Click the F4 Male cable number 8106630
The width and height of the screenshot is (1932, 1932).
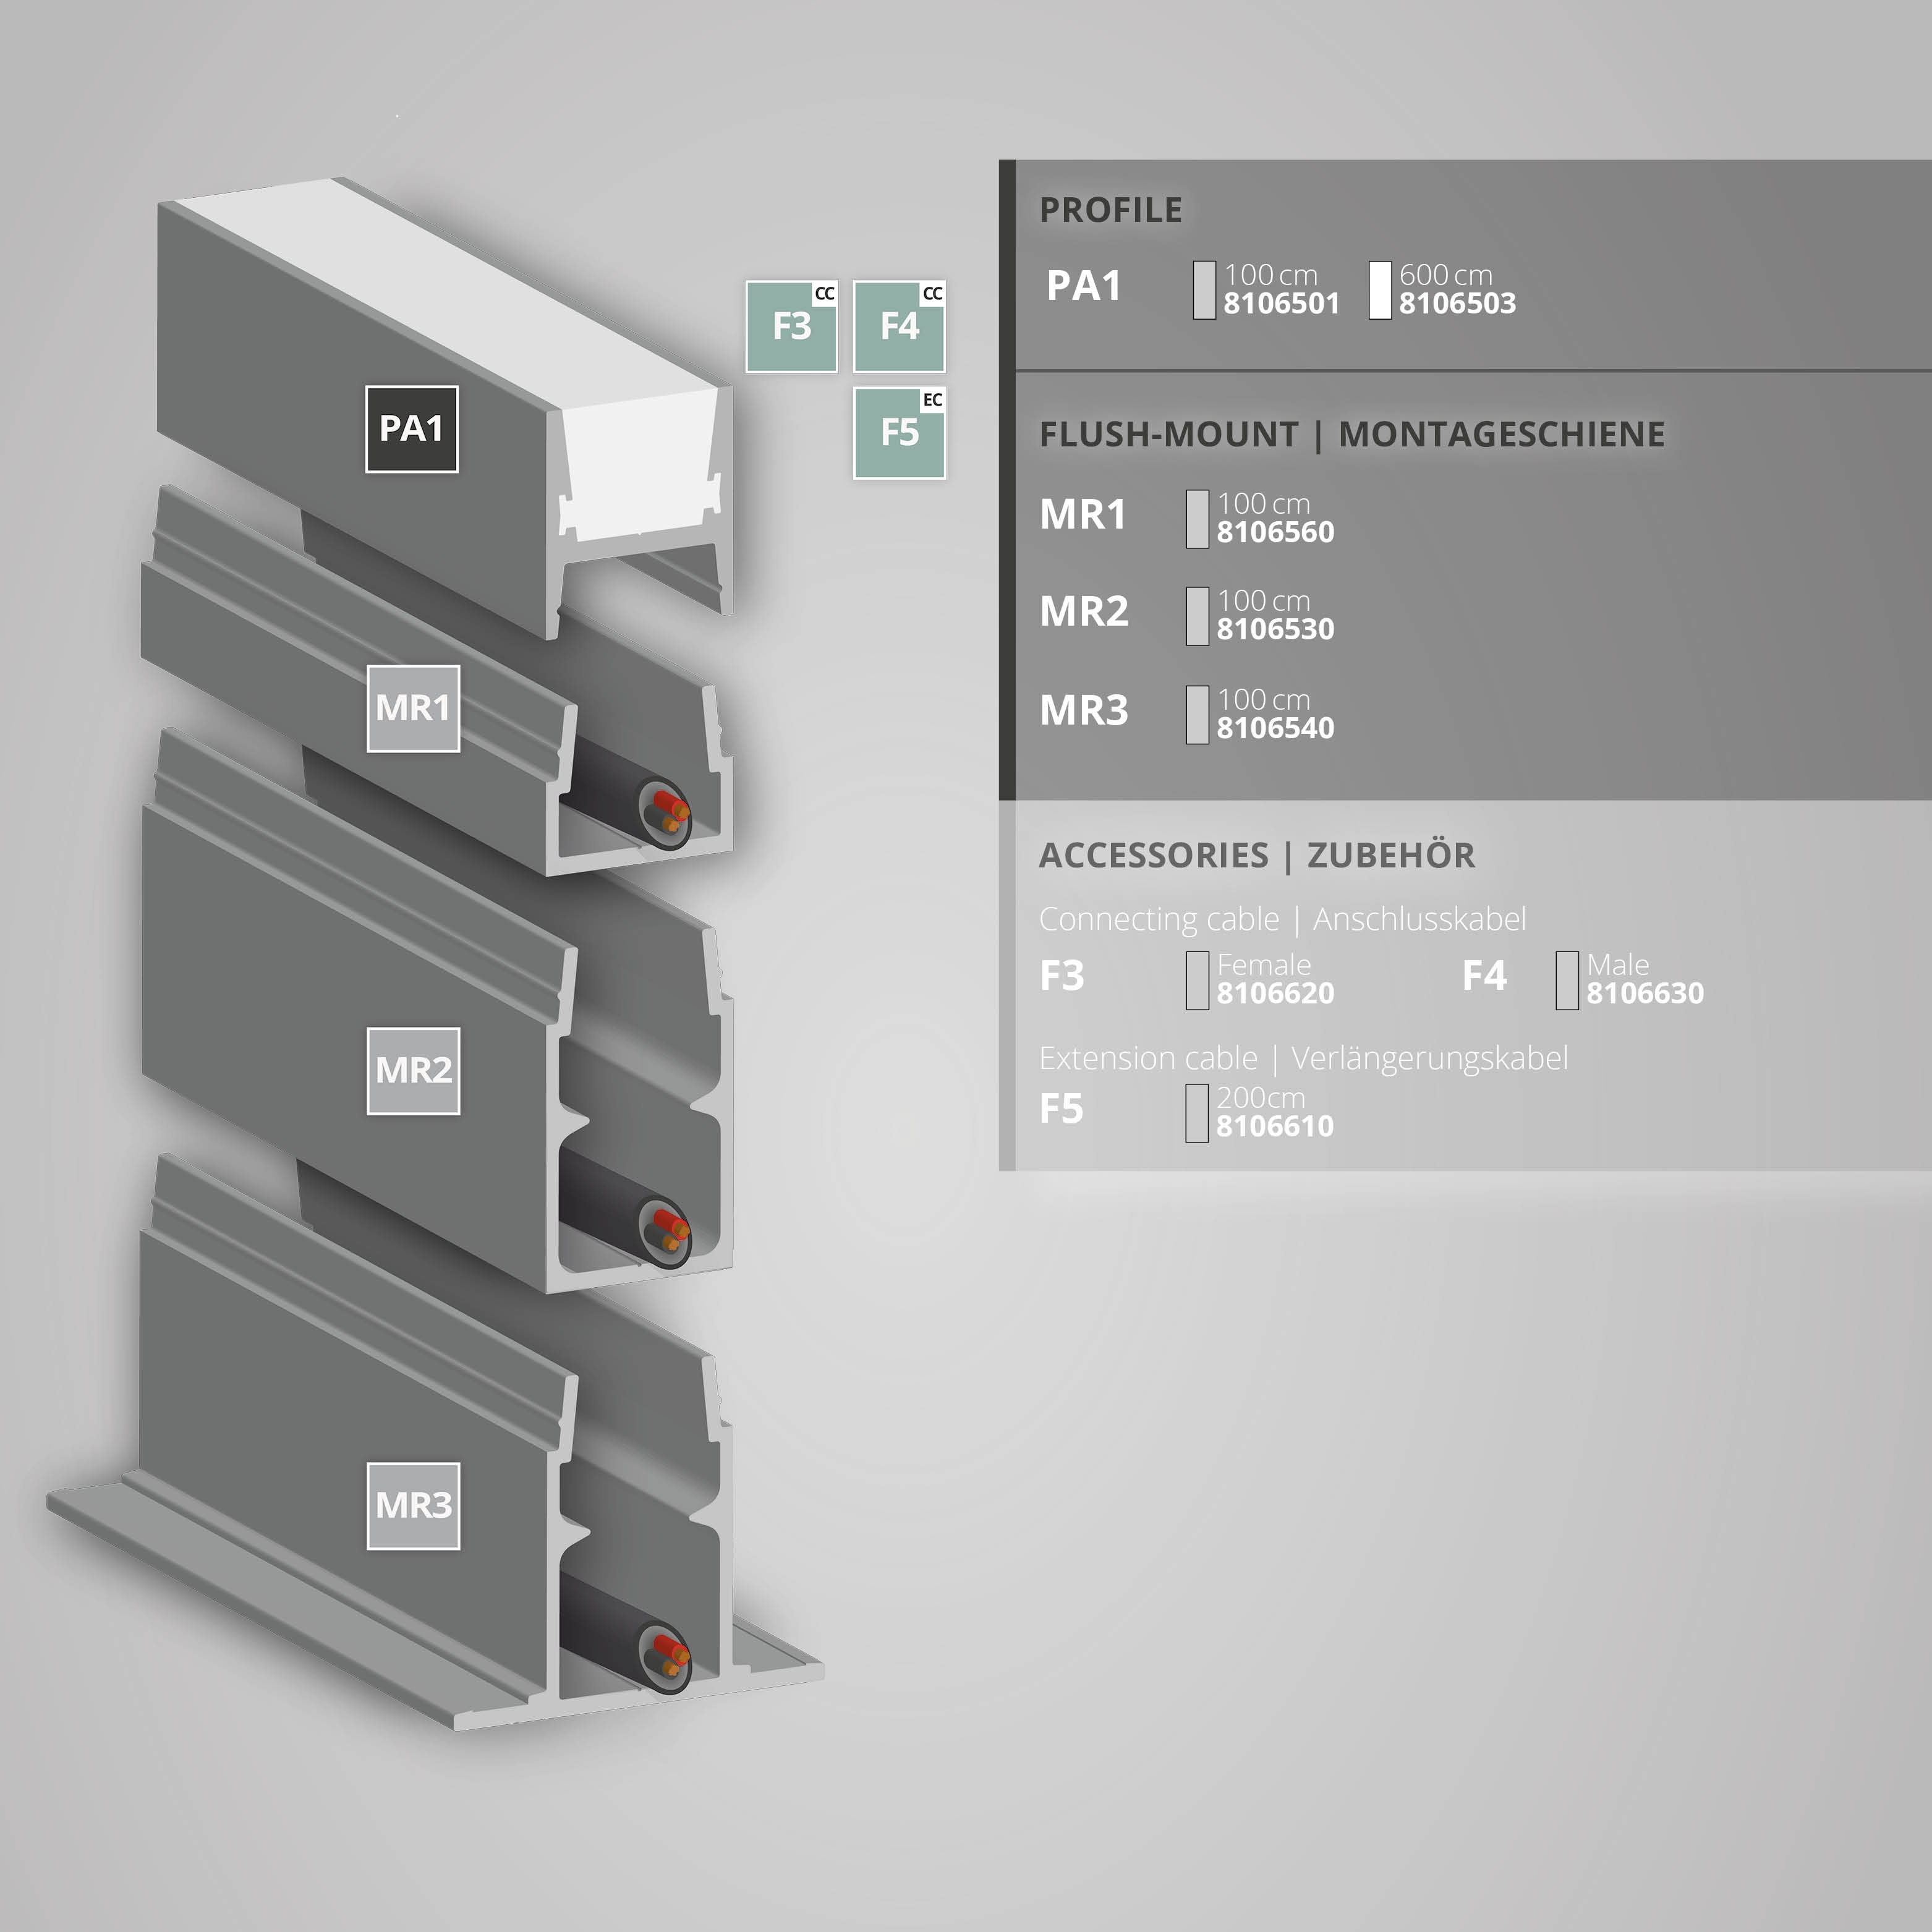pos(1645,994)
